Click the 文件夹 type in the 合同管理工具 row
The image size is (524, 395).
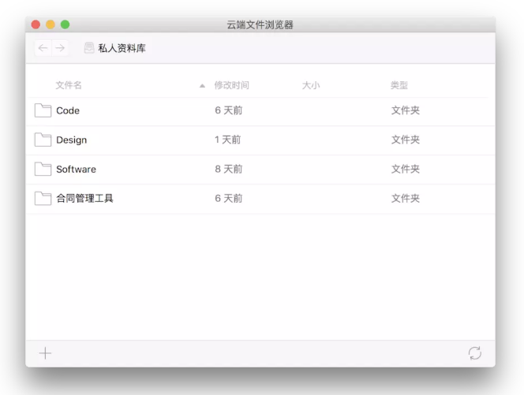[x=406, y=199]
